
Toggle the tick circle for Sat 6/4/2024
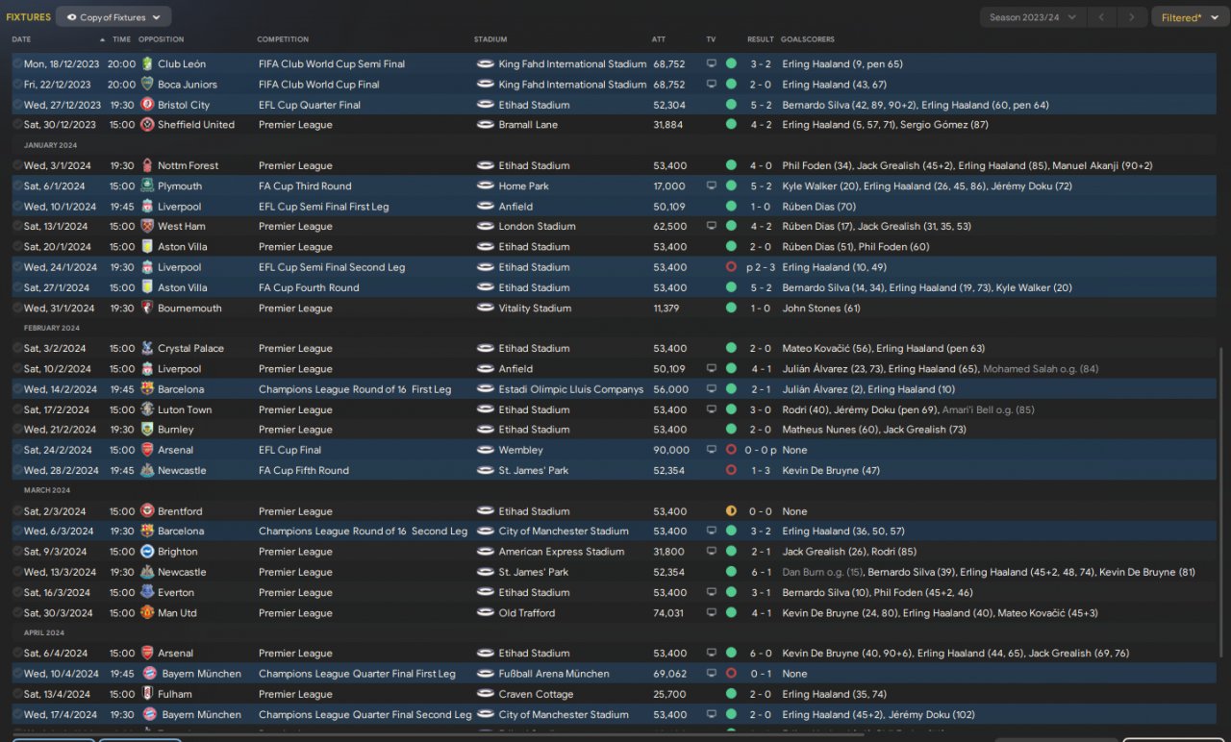(x=17, y=654)
